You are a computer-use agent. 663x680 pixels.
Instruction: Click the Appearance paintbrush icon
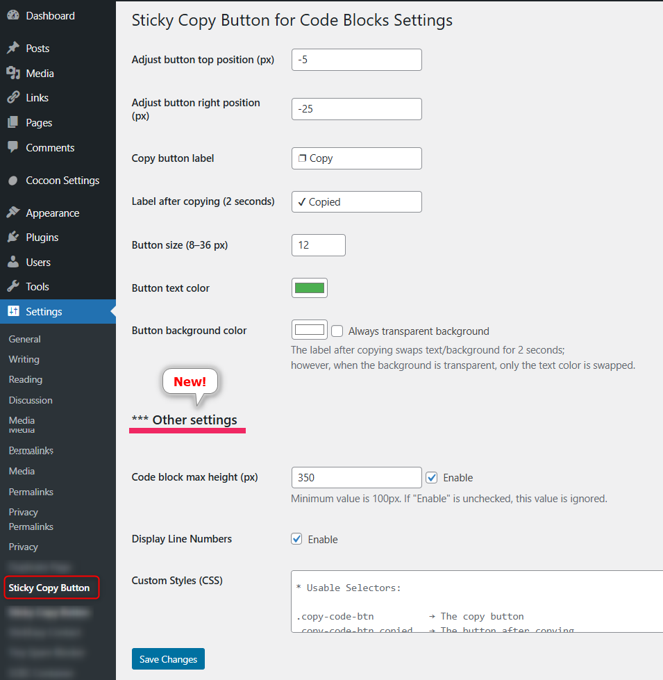pos(13,213)
